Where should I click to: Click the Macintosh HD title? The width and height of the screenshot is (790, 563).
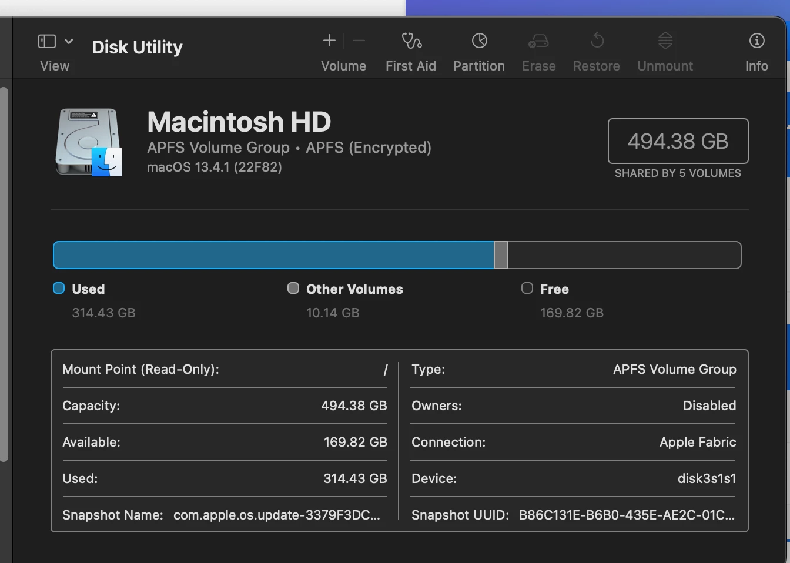tap(239, 122)
